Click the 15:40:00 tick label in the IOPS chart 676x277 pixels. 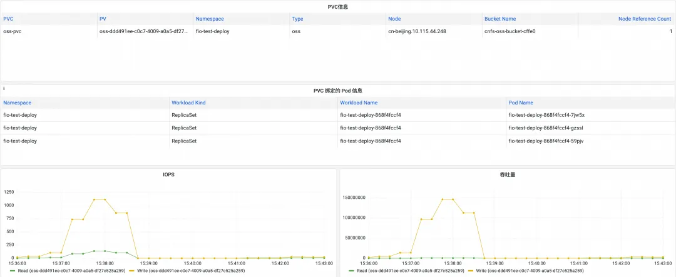click(193, 263)
